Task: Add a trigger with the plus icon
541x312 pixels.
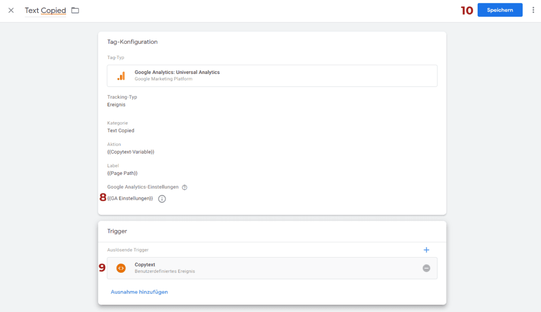Action: point(426,250)
